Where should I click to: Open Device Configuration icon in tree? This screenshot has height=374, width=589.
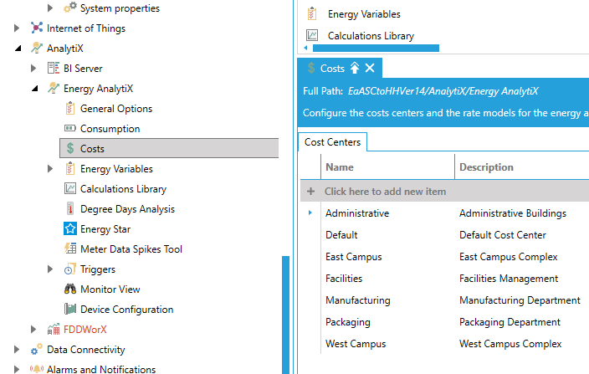click(70, 310)
